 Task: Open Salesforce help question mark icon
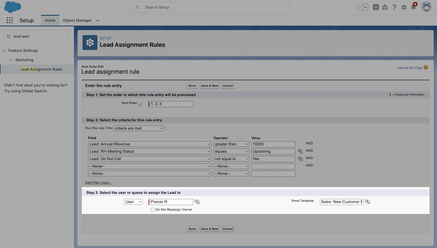point(394,7)
